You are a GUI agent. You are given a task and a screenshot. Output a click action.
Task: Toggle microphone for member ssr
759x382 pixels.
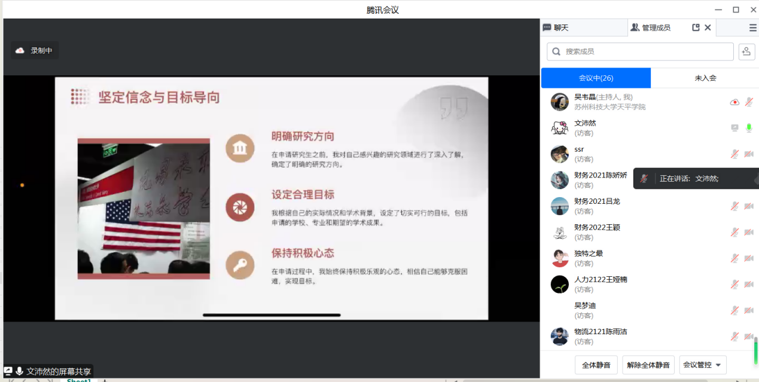pos(734,154)
